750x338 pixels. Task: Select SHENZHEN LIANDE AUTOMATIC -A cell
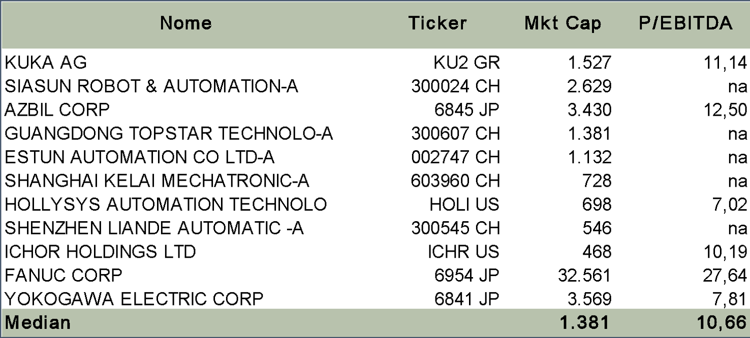154,228
